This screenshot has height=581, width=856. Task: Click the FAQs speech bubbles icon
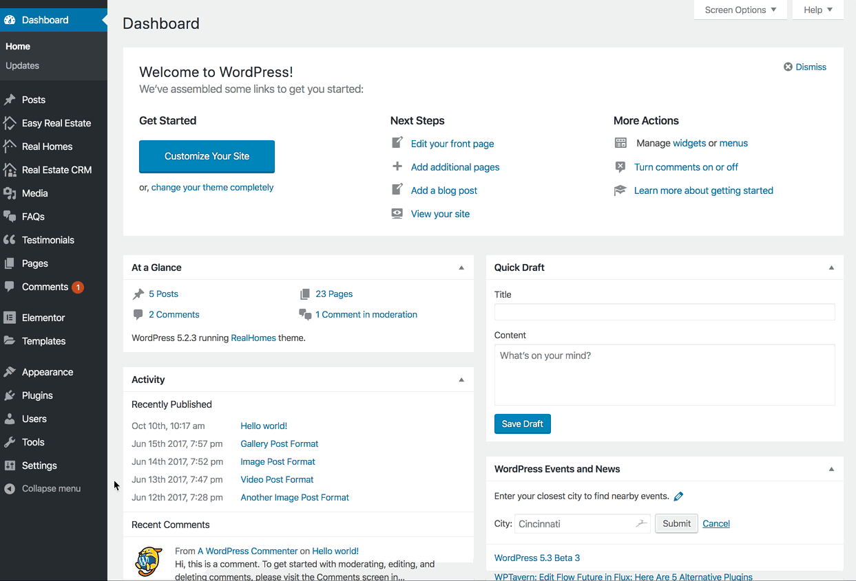pos(10,217)
